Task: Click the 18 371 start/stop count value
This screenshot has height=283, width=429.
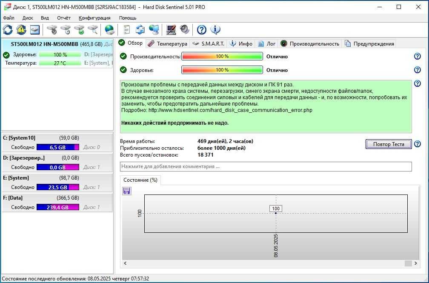Action: point(205,155)
